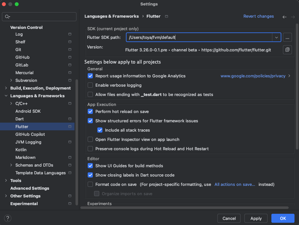299x225 pixels.
Task: Click project icon next to C/C++
Action: [70, 103]
